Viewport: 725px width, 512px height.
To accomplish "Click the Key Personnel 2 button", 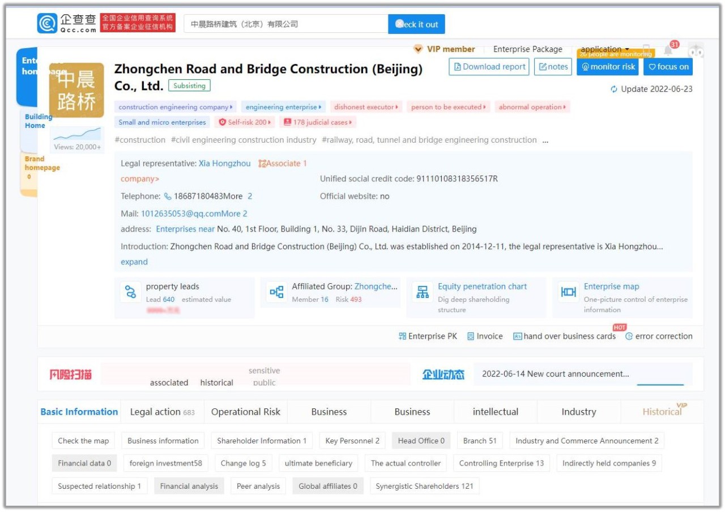I will (x=352, y=441).
